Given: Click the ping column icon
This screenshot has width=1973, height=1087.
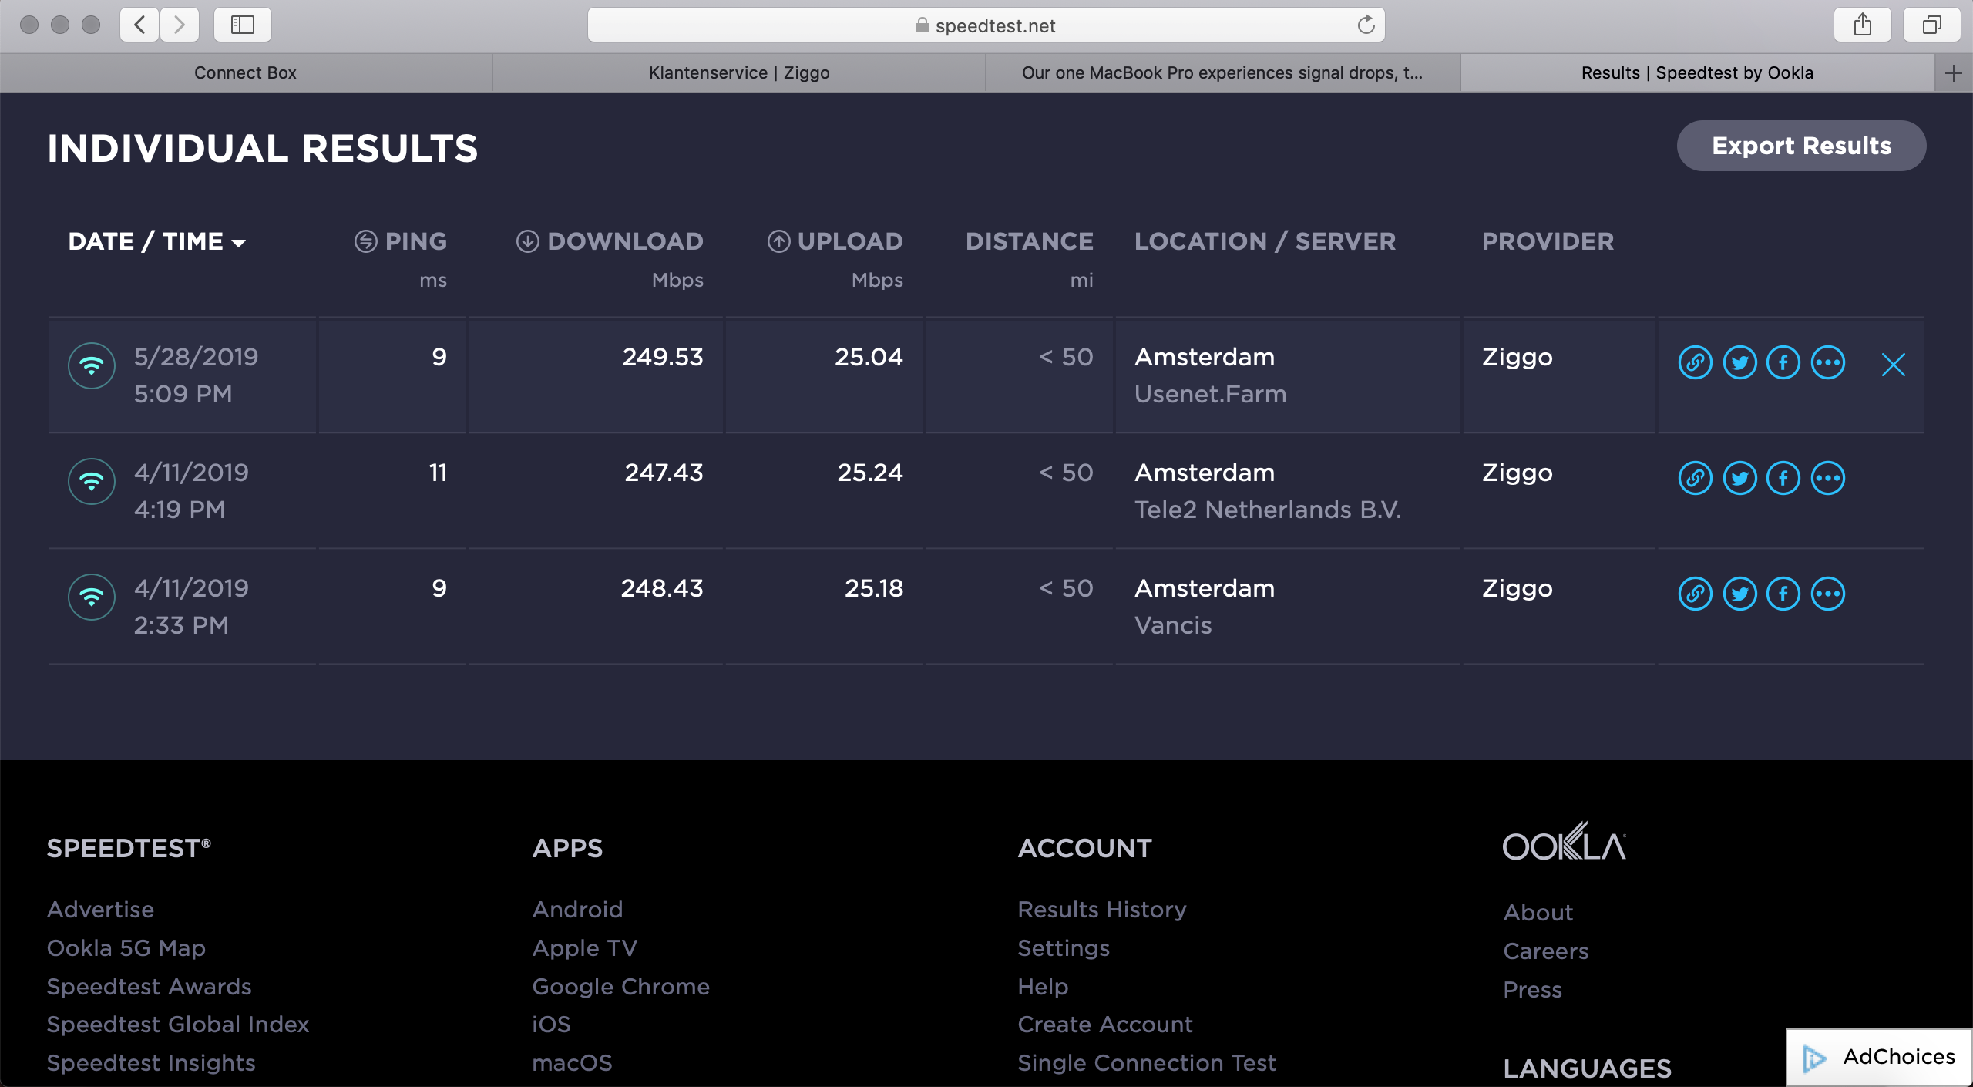Looking at the screenshot, I should 365,241.
